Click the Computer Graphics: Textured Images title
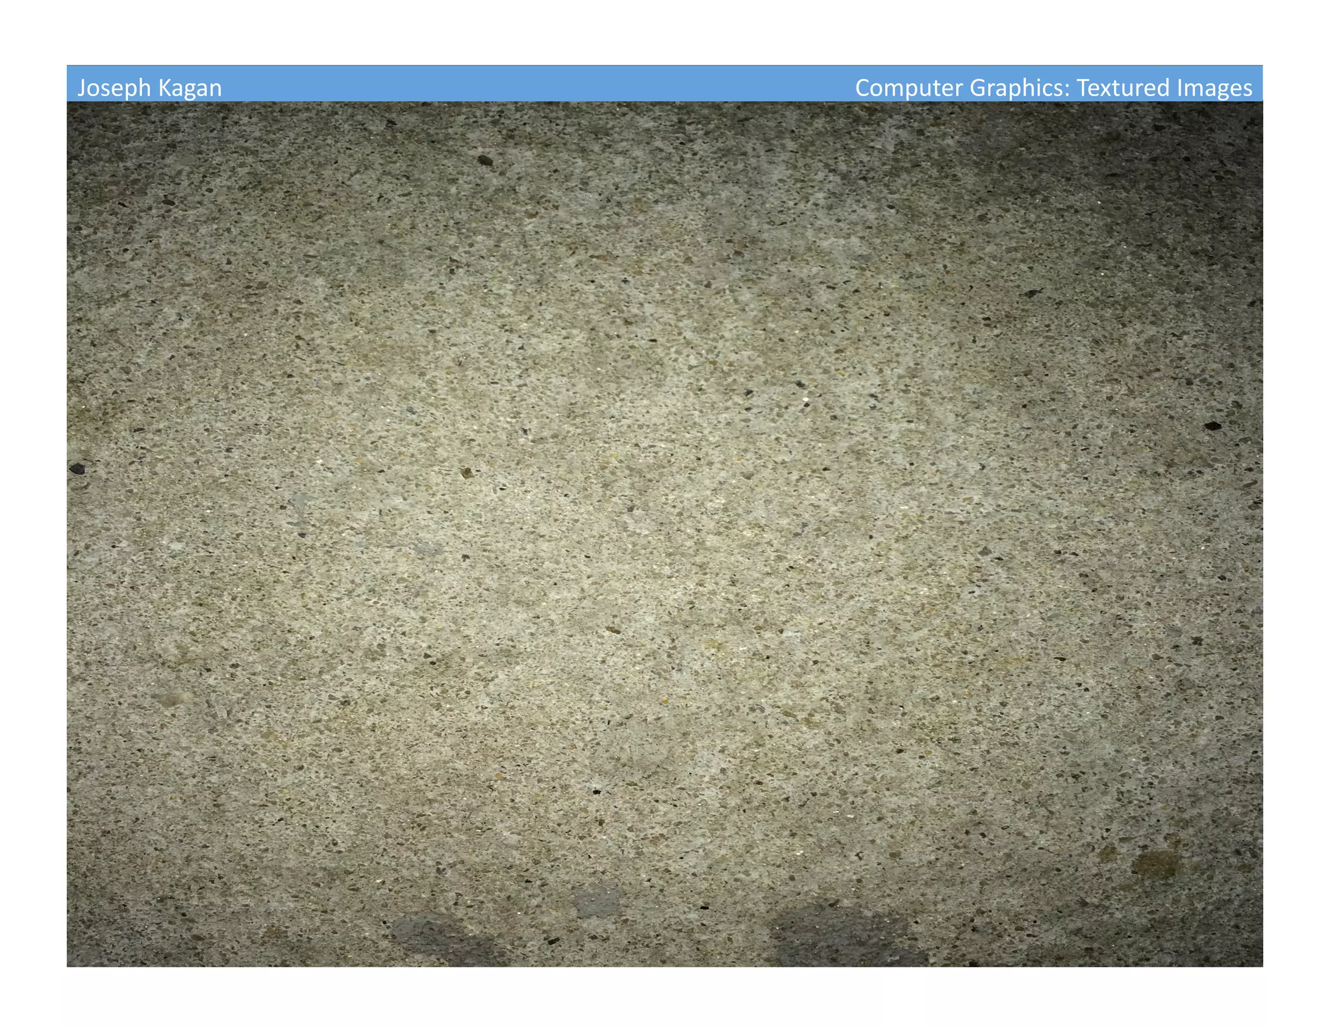 click(x=1053, y=88)
